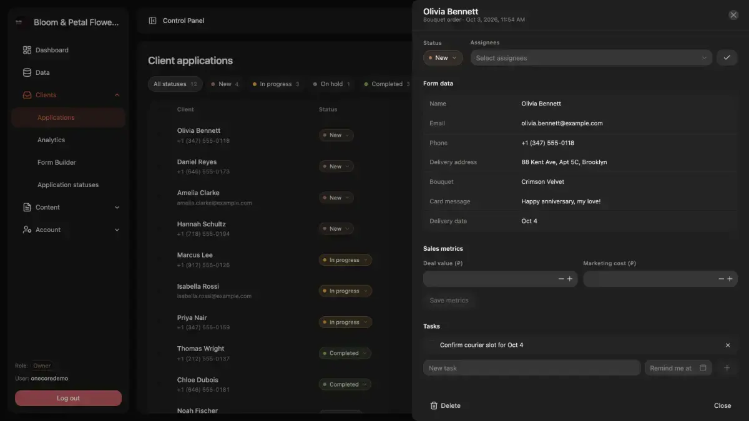Increase Deal value with plus icon
The height and width of the screenshot is (421, 749).
click(x=570, y=279)
